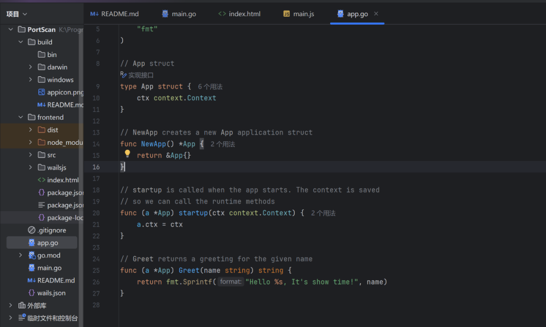Select README.md inside the build folder
The height and width of the screenshot is (327, 546).
tap(61, 104)
